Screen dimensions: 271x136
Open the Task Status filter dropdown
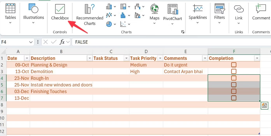coord(126,58)
